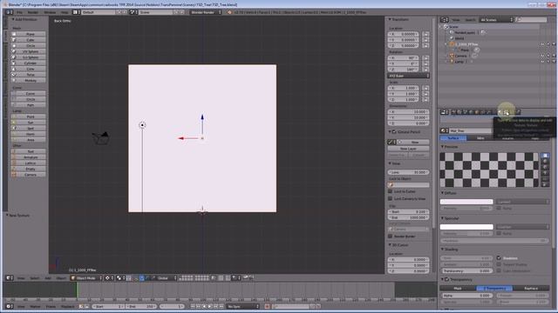
Task: Click the properties editor type icon
Action: coord(444,112)
